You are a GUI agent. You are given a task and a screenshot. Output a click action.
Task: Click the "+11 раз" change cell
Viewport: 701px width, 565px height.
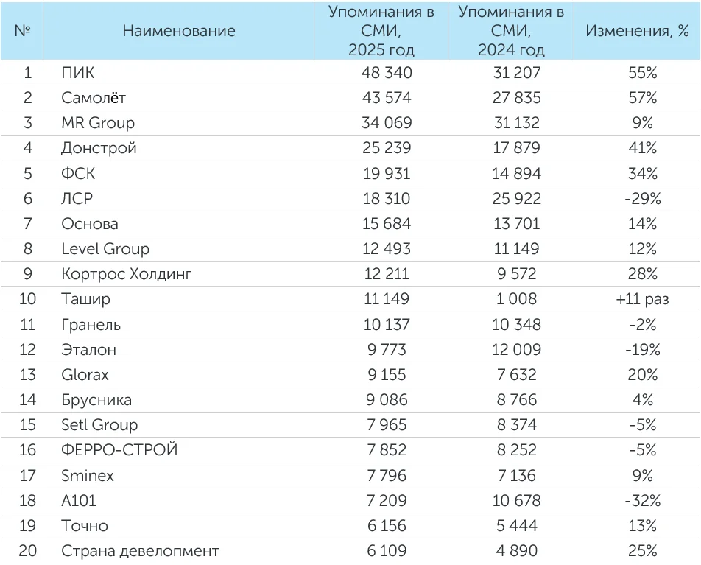638,299
